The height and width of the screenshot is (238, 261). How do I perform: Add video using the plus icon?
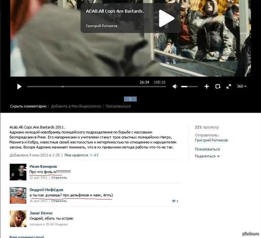pos(207,86)
